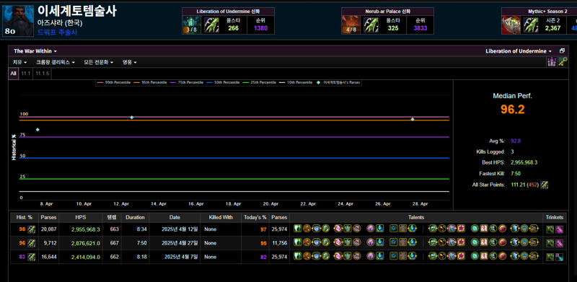This screenshot has height=282, width=577.
Task: Click the parse marker near 28 Apr on chart
Action: pos(413,119)
